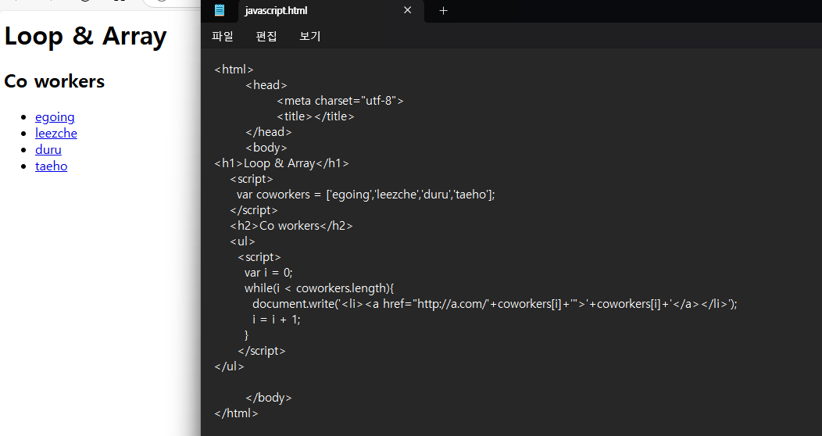The height and width of the screenshot is (436, 822).
Task: Click the <ul> opening tag line
Action: point(242,241)
